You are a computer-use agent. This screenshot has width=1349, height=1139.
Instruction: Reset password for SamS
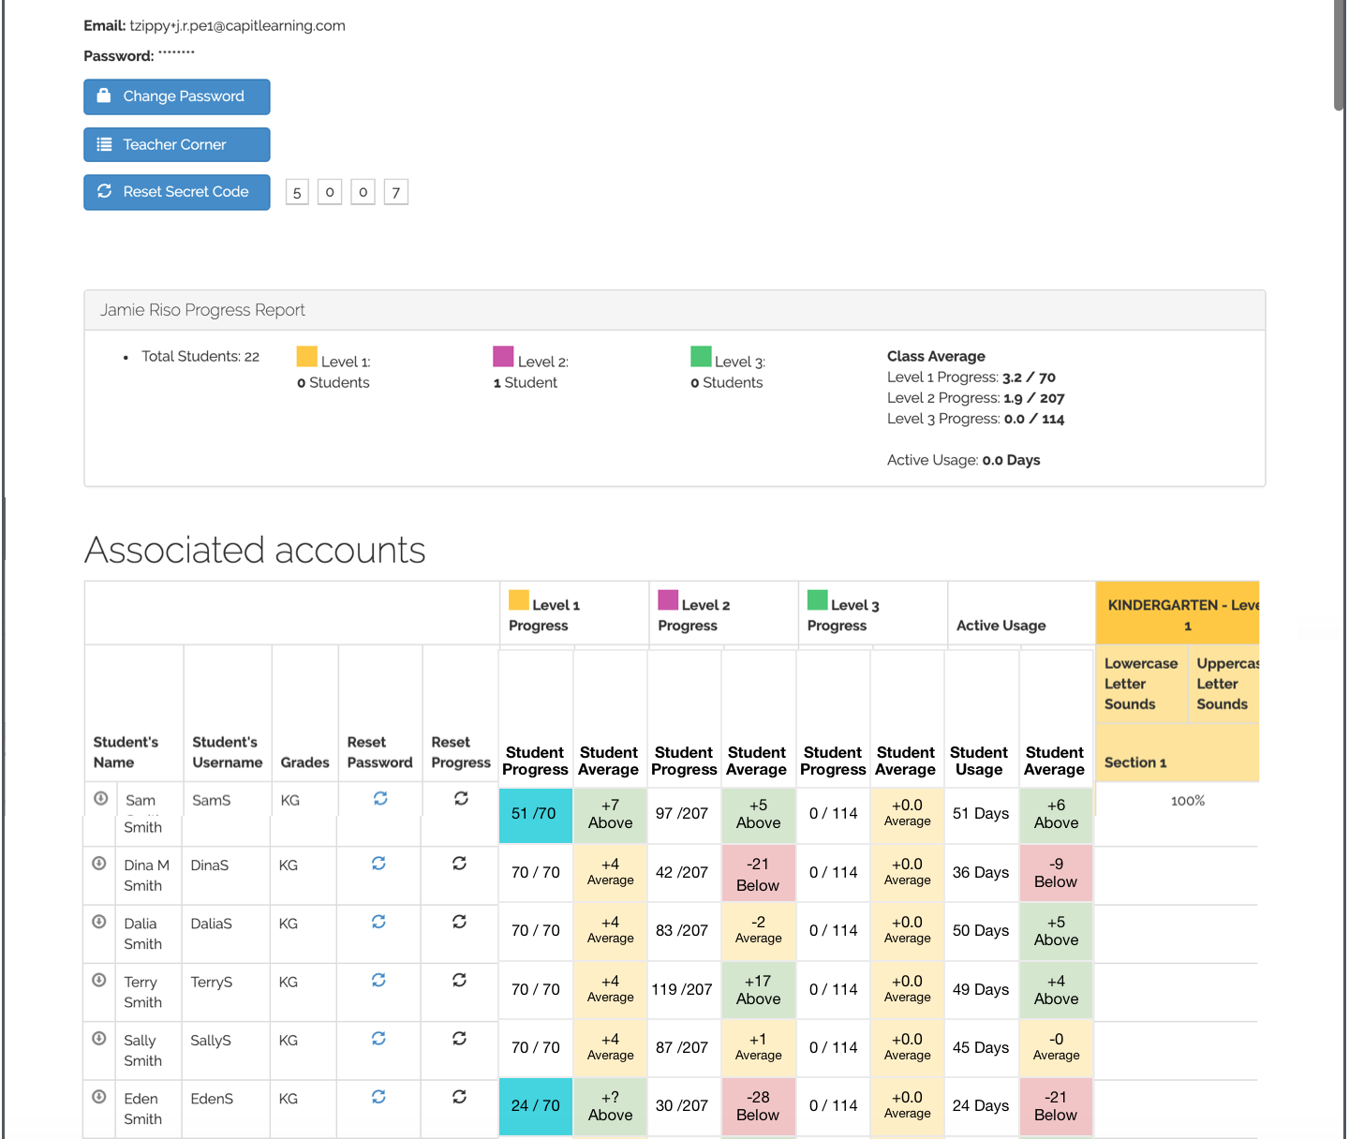tap(380, 798)
